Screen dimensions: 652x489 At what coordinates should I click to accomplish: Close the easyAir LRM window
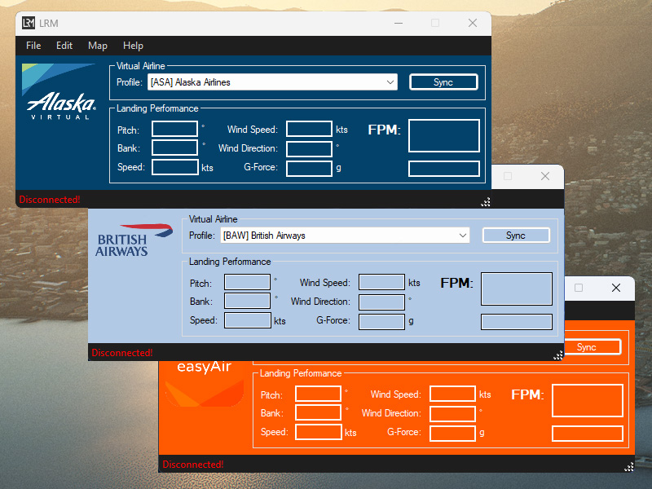616,288
